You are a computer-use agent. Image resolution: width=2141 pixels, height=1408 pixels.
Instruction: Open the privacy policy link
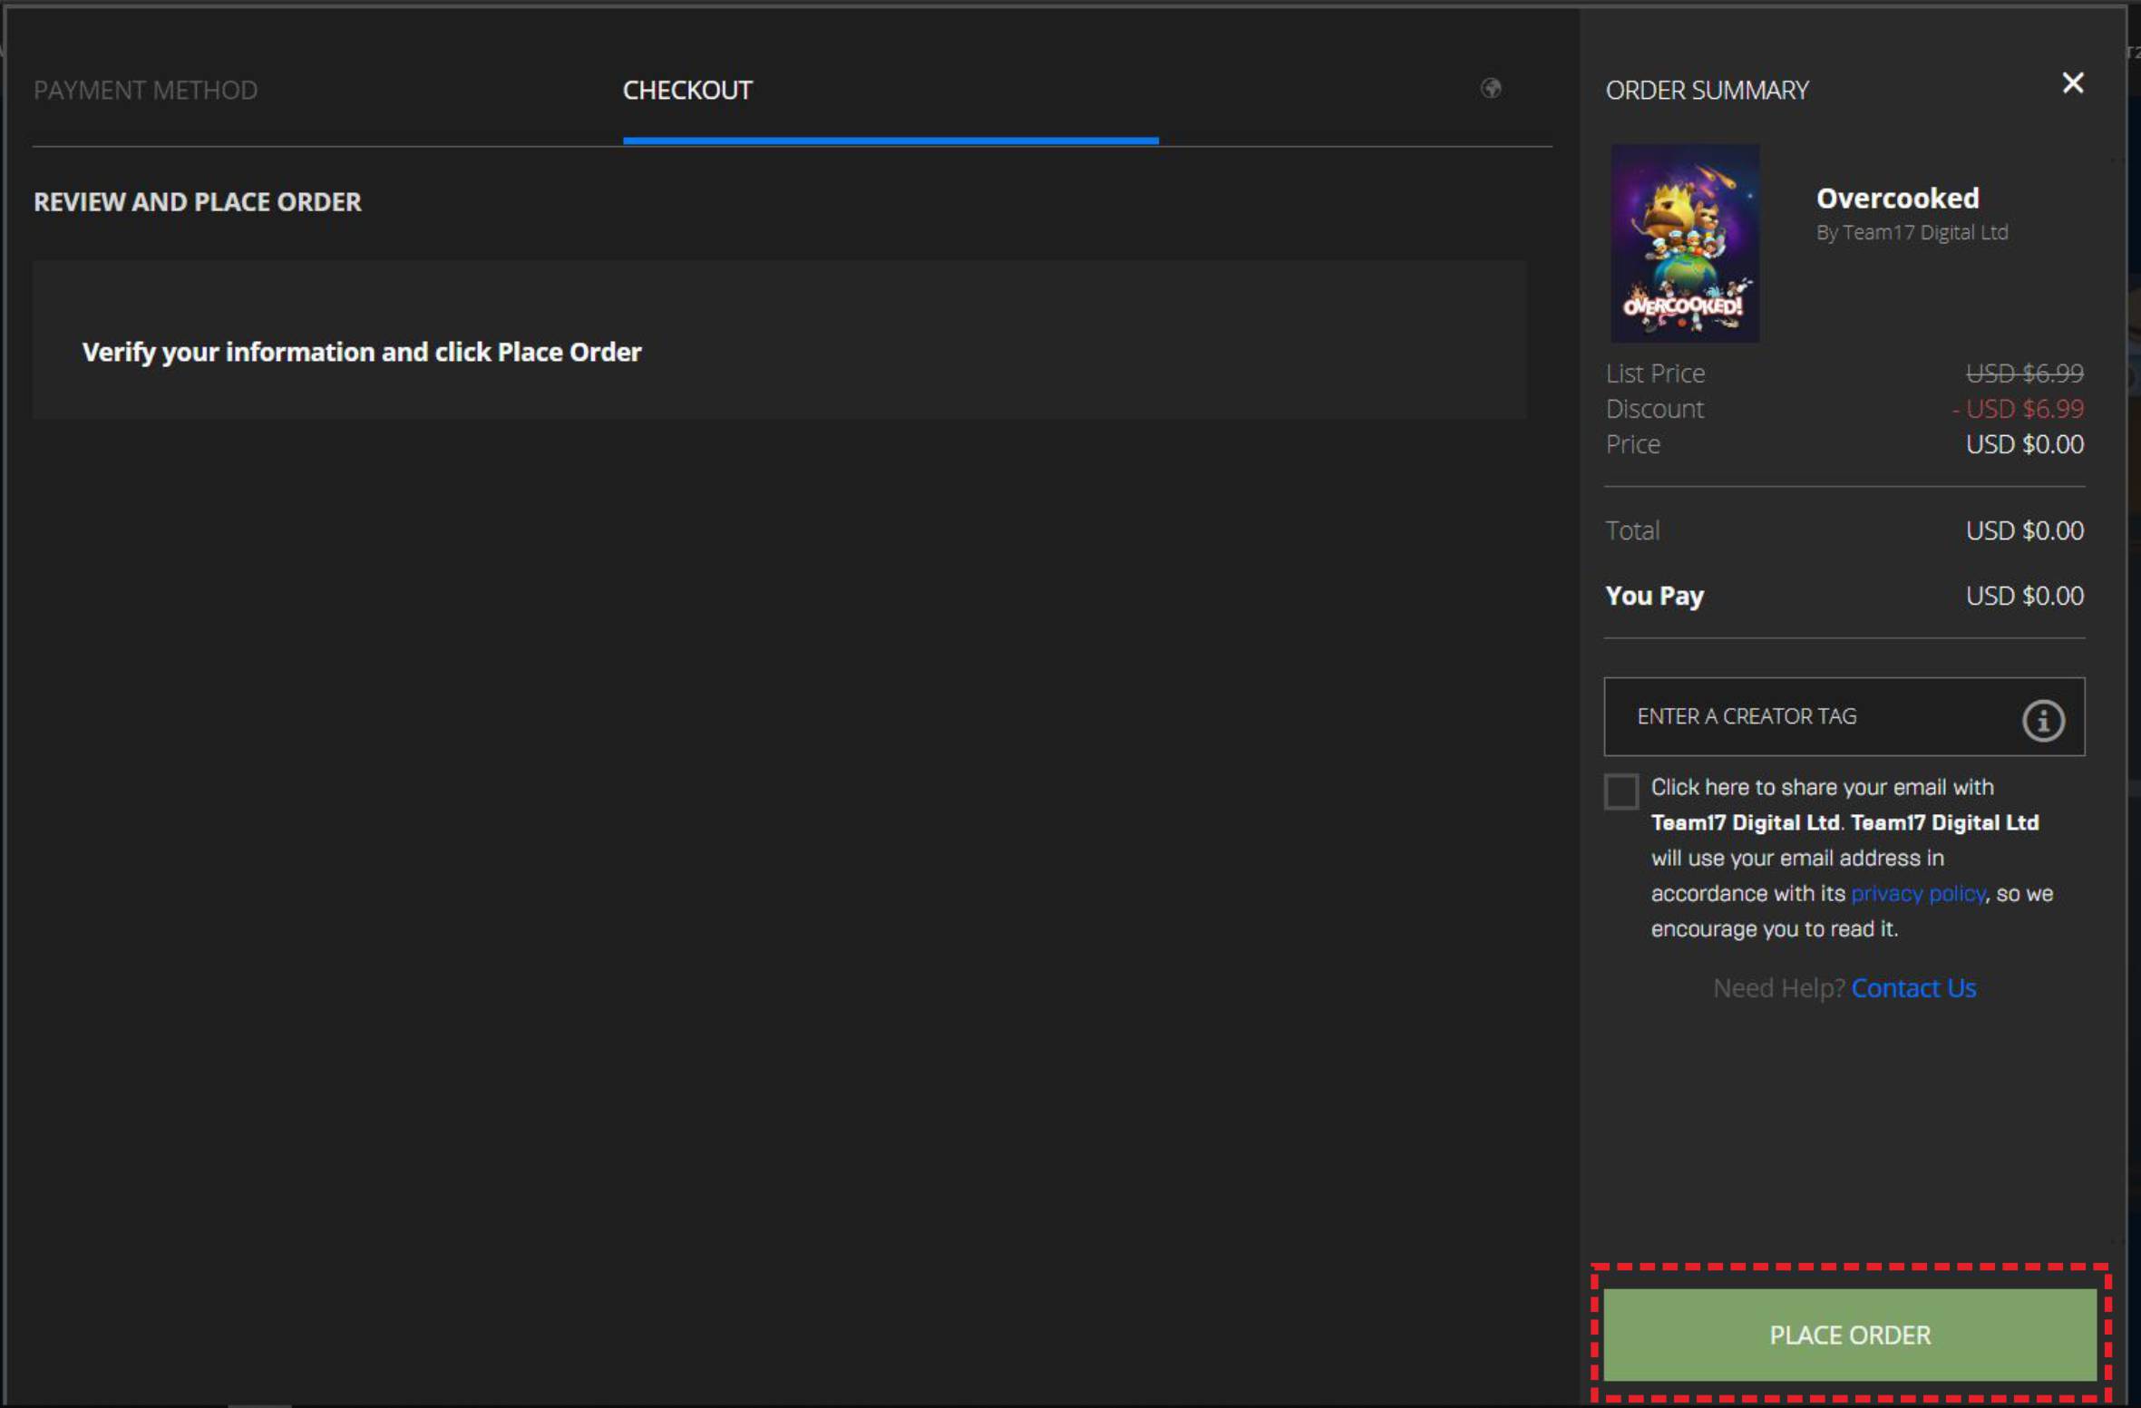click(1917, 893)
